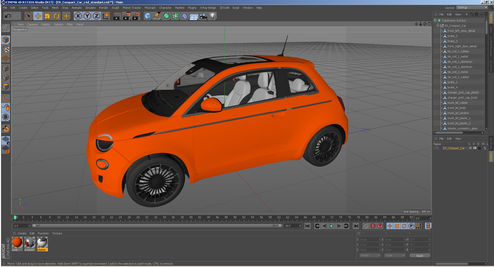Open viewport Cameras menu
This screenshot has width=494, height=267.
(x=32, y=24)
